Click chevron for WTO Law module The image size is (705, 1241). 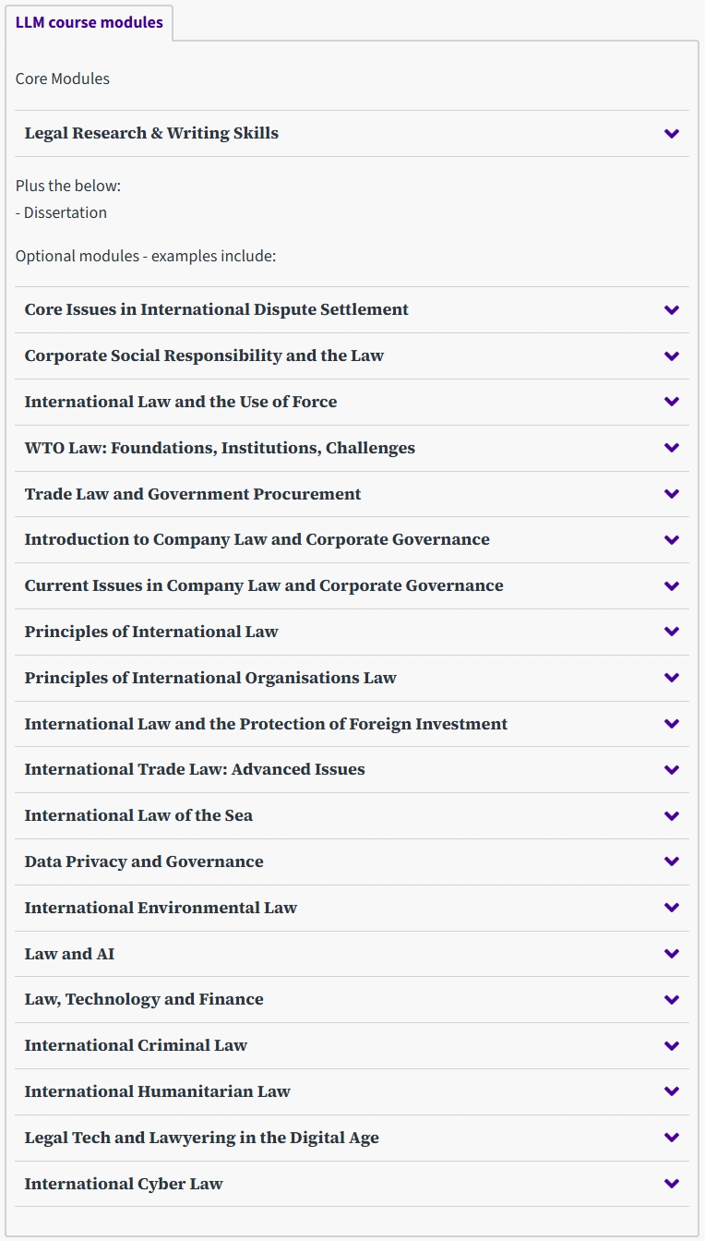672,448
